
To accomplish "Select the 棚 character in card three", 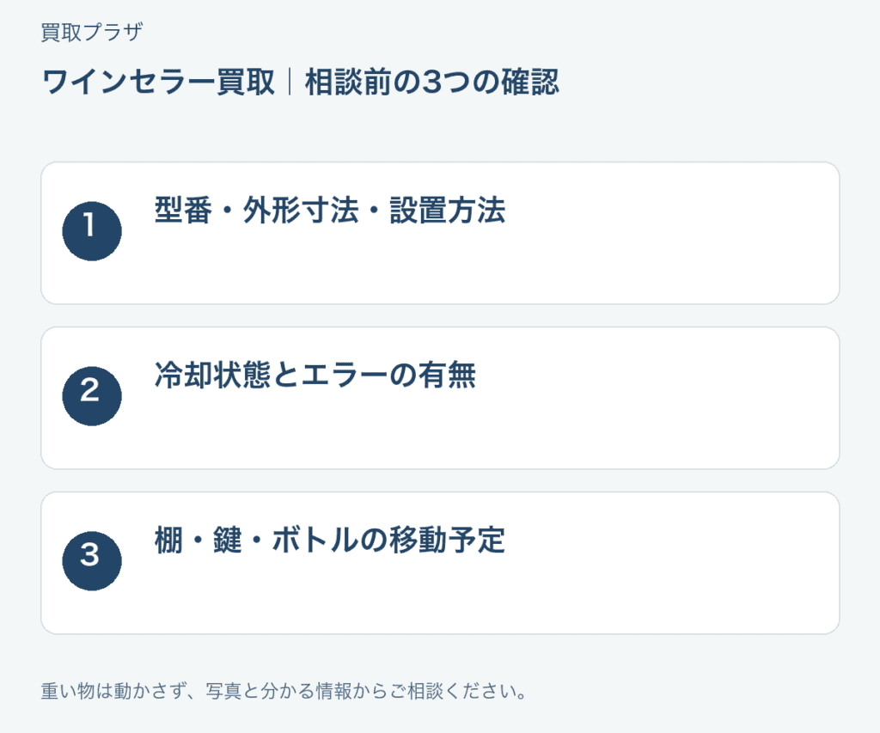I will click(x=169, y=541).
